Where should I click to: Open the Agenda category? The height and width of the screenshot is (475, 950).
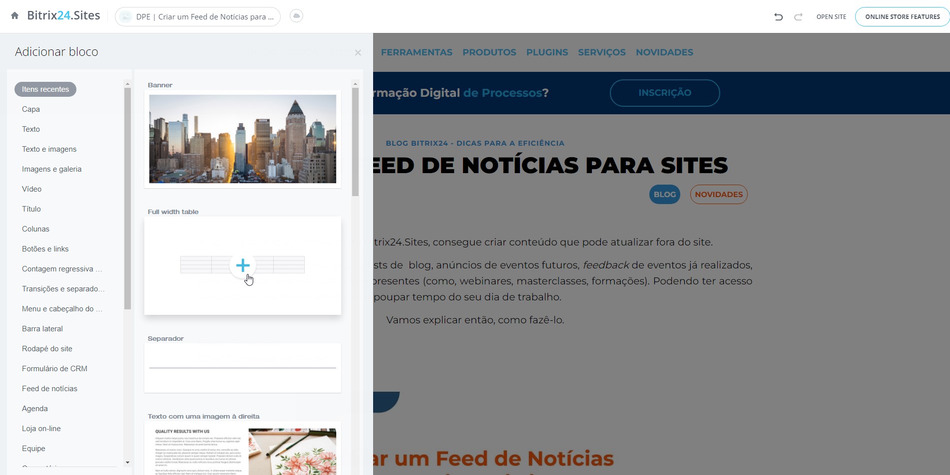(35, 409)
